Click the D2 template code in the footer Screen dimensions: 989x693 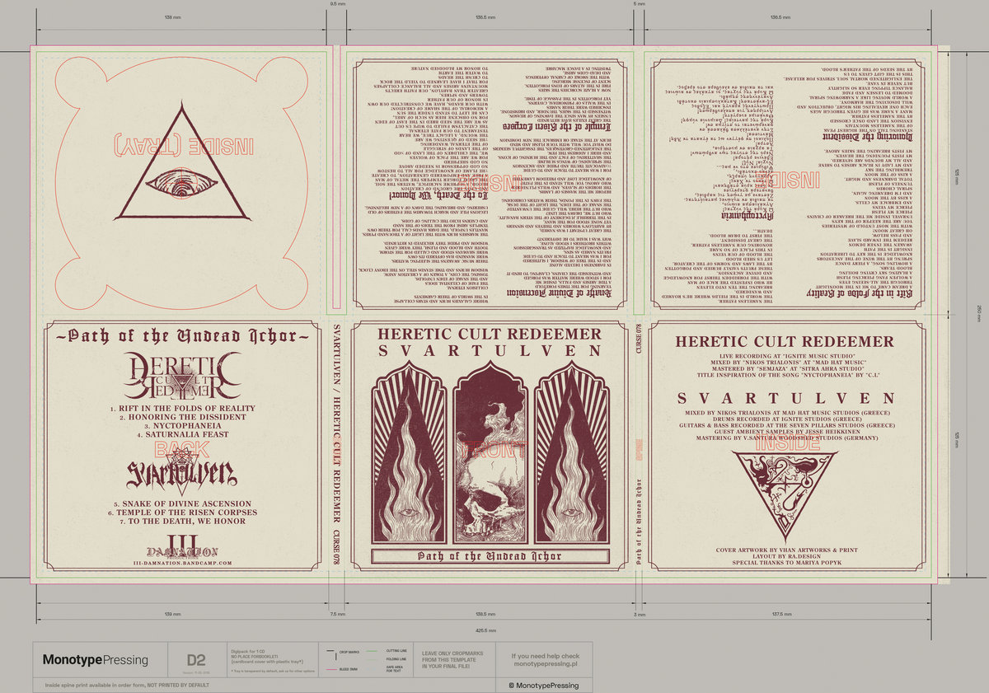196,659
